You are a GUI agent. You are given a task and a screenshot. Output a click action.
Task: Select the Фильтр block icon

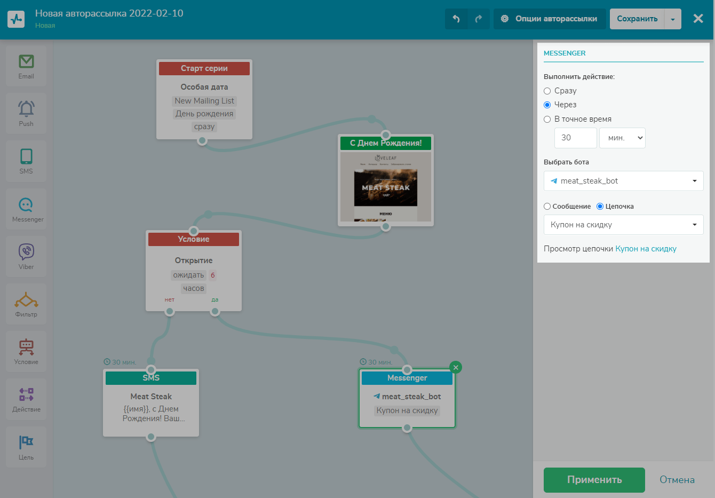pos(26,300)
